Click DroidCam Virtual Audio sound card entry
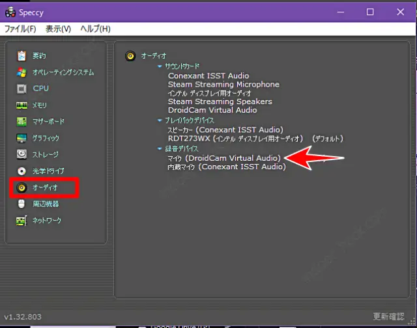Image resolution: width=417 pixels, height=328 pixels. (212, 110)
